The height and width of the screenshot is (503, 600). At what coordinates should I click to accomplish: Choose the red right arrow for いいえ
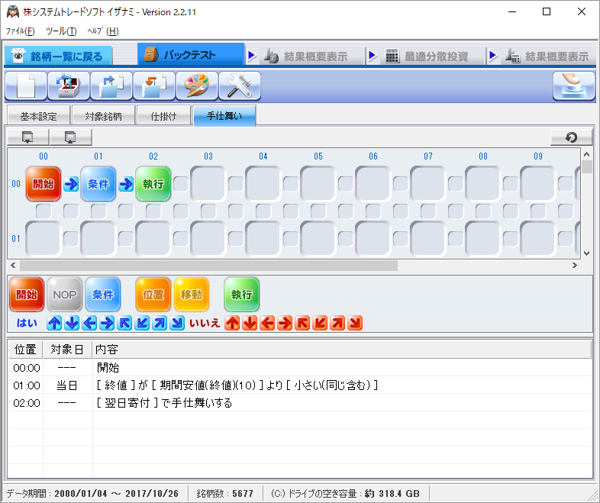coord(285,323)
